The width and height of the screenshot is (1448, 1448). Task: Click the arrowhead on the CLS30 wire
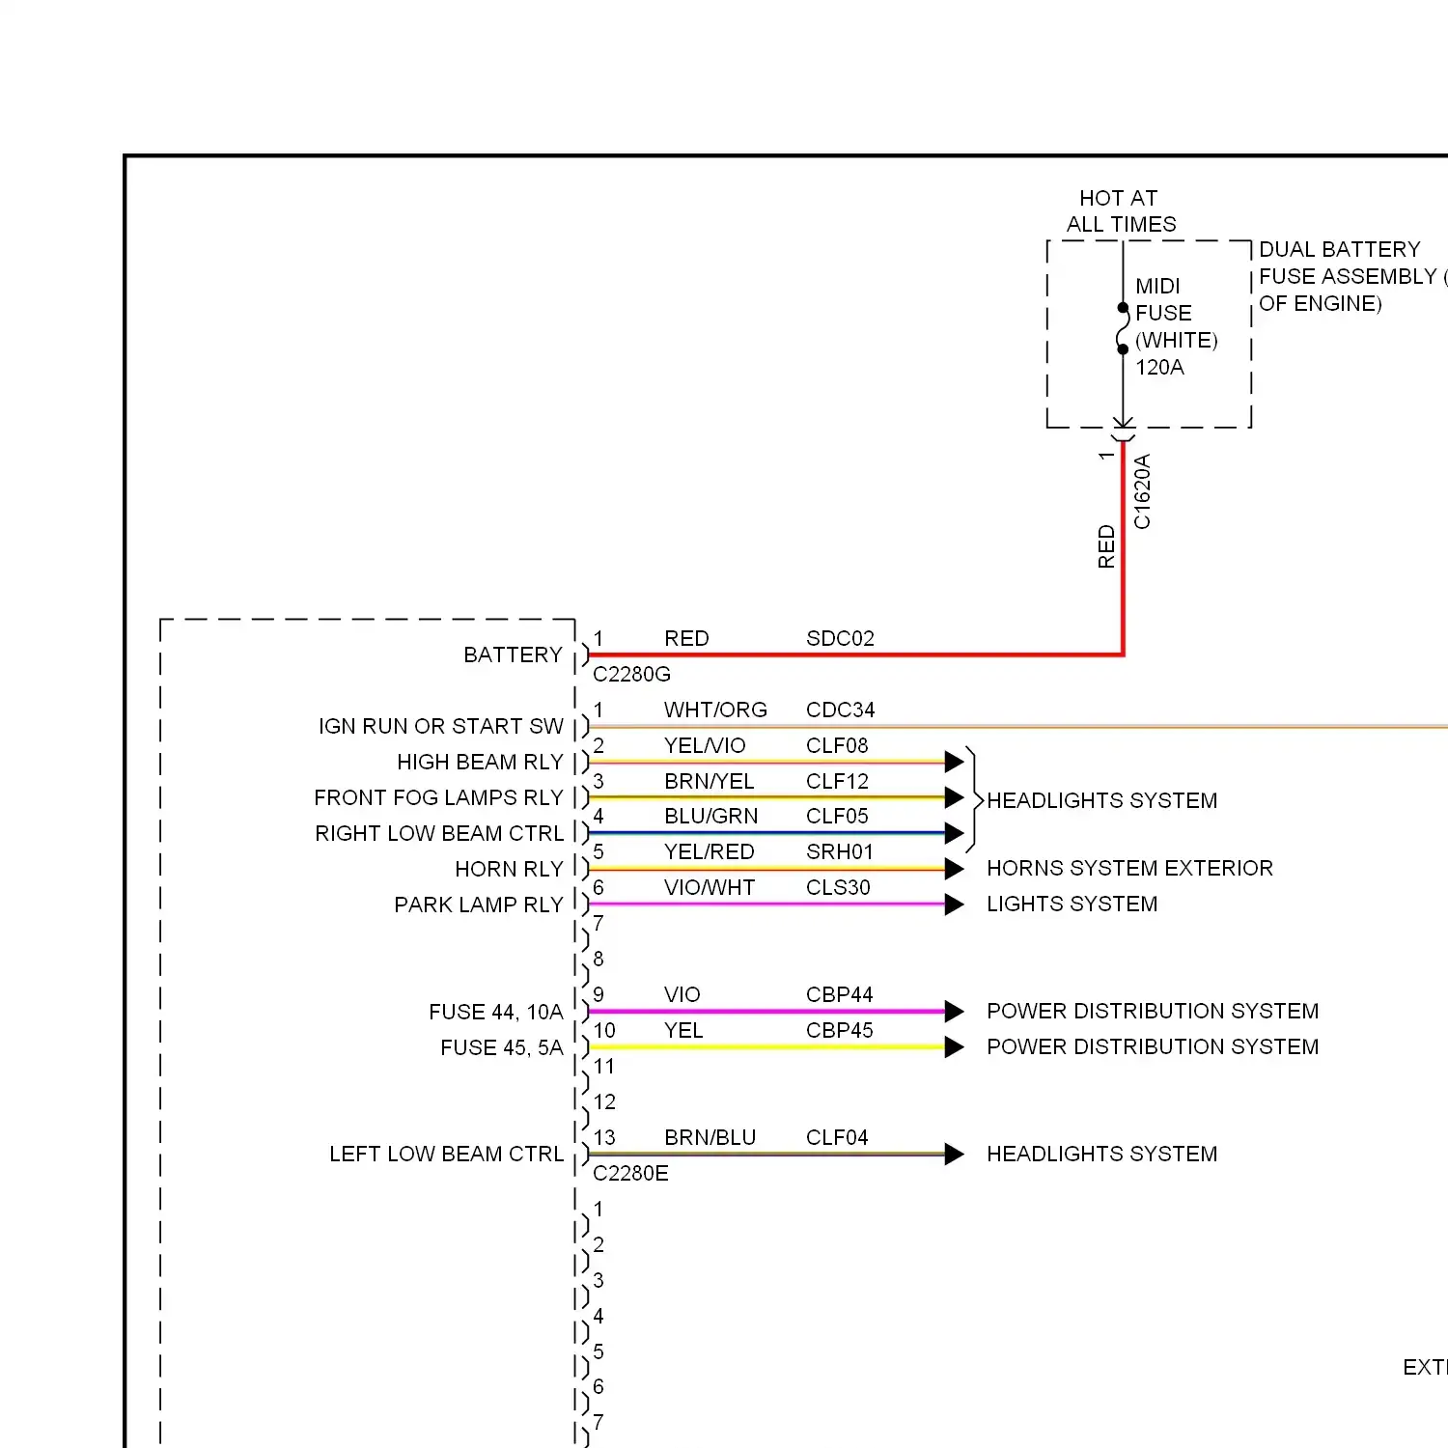point(955,905)
